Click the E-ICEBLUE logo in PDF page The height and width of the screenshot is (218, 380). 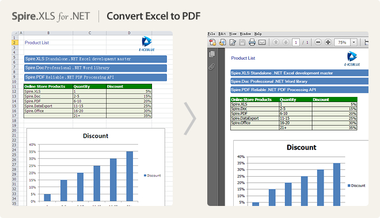352,59
